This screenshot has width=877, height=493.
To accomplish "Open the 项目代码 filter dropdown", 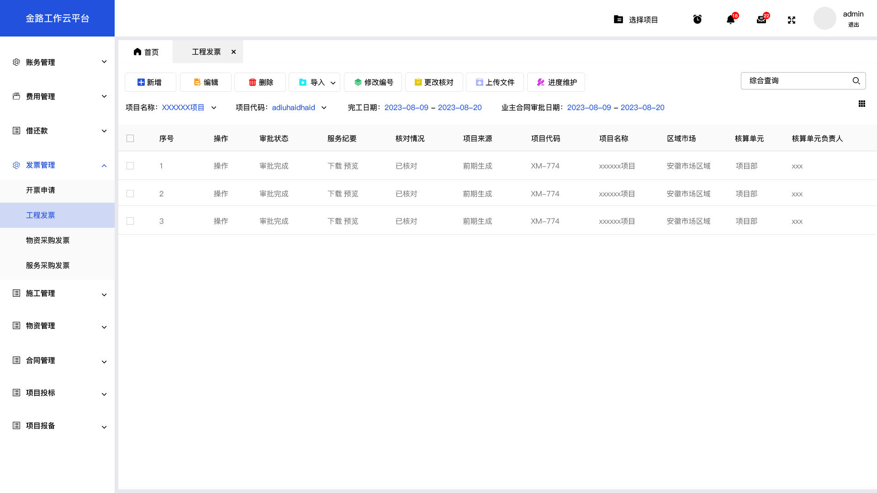I will [324, 108].
